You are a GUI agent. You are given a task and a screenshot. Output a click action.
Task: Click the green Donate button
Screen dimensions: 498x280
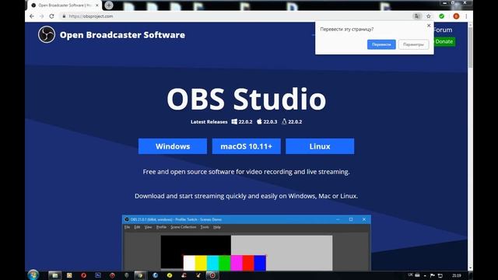tap(444, 41)
